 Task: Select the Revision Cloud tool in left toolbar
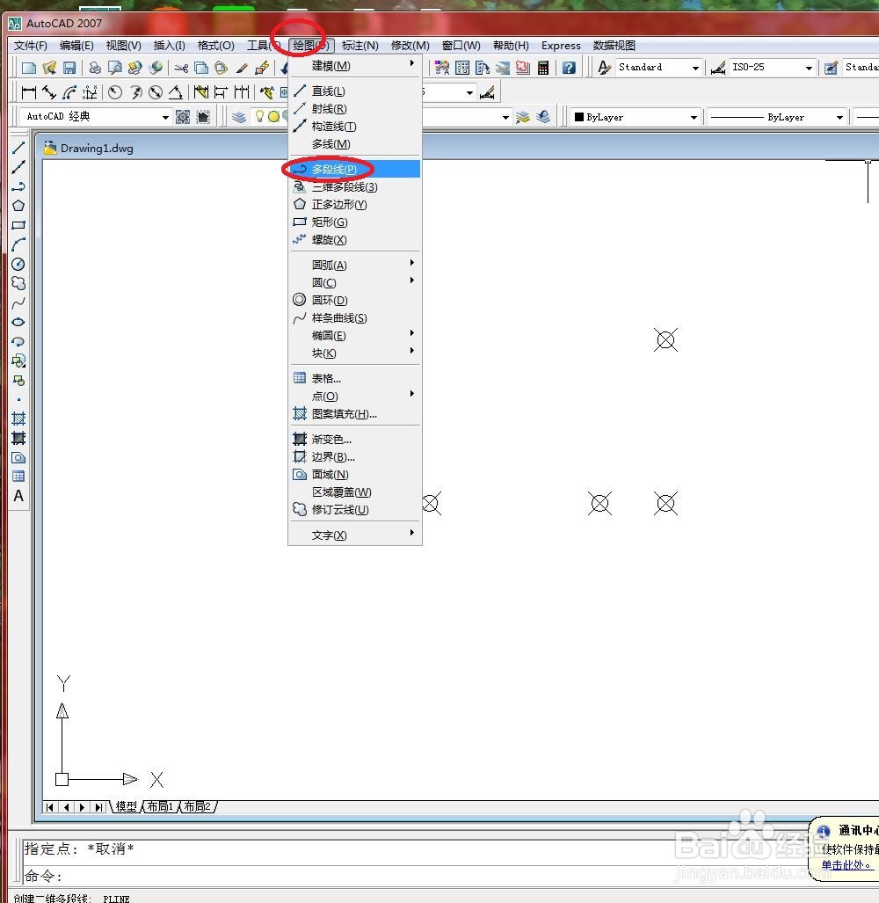[x=18, y=283]
